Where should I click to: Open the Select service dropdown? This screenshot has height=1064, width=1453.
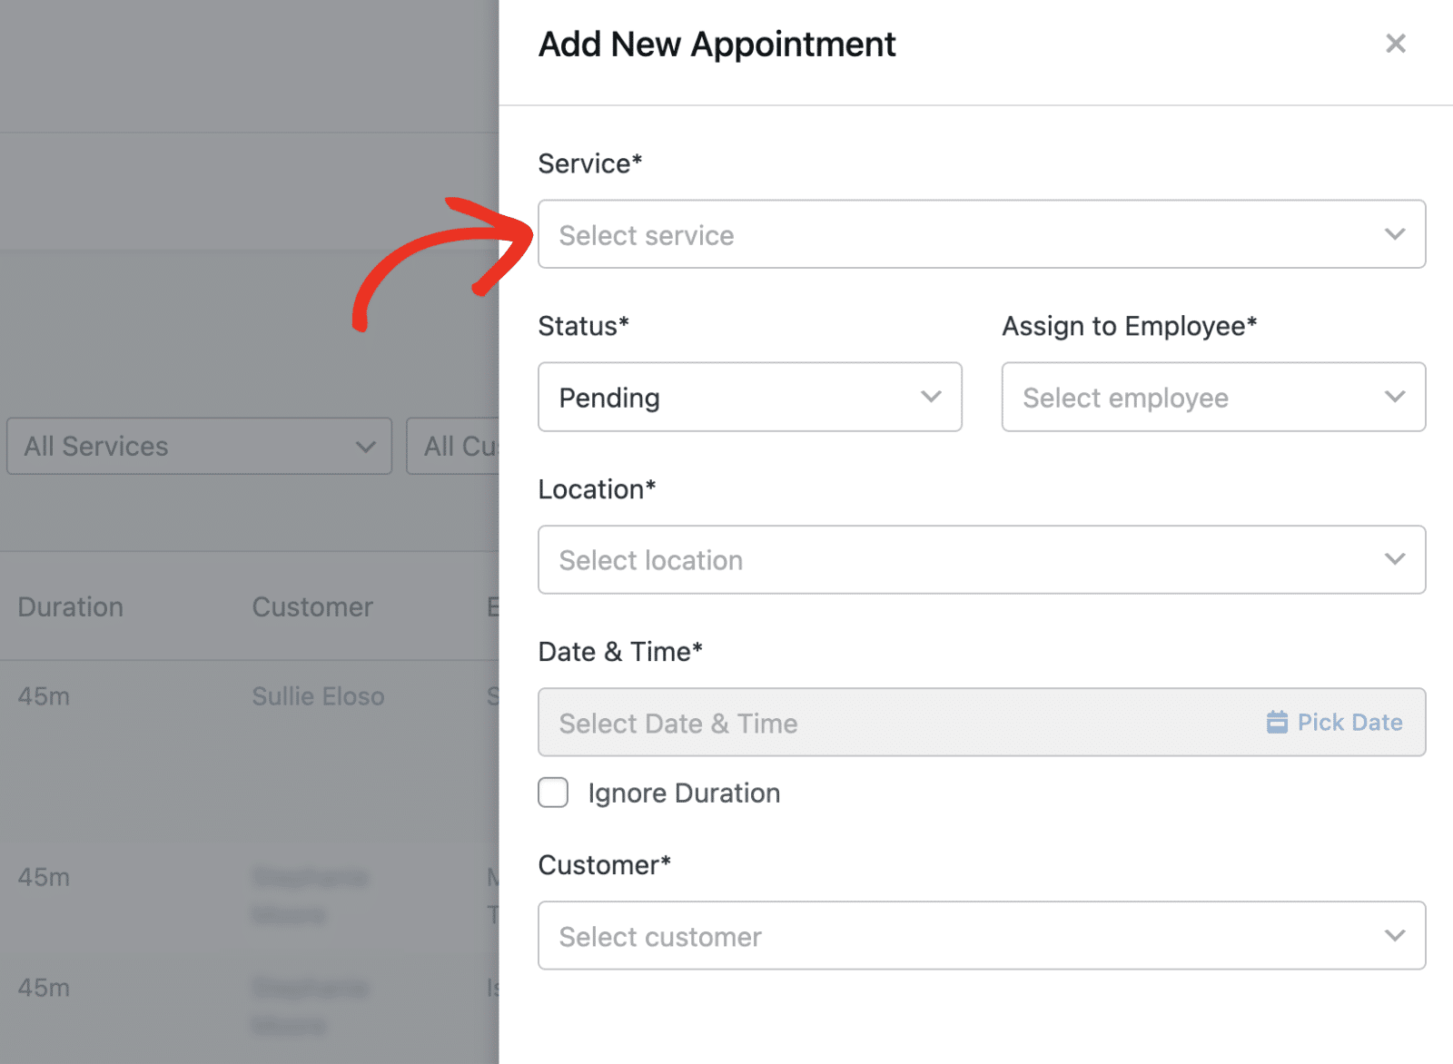(x=963, y=234)
